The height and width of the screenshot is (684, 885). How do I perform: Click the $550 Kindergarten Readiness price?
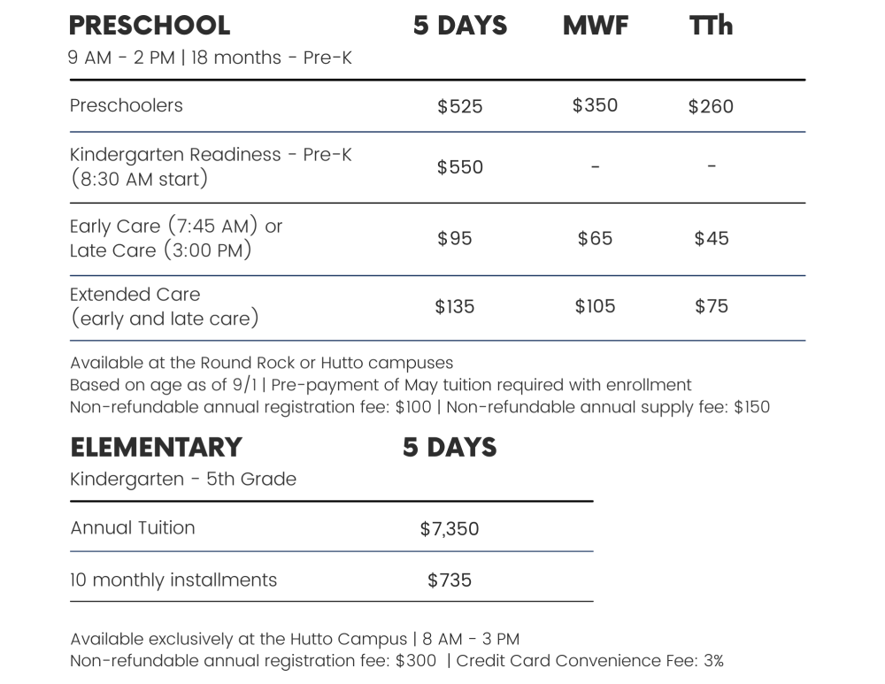[x=460, y=167]
